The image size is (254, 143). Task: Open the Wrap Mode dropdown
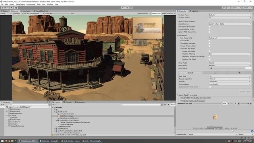click(x=230, y=63)
